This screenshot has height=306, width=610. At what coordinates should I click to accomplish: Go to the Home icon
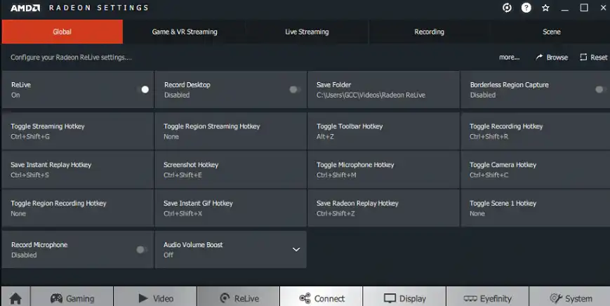pyautogui.click(x=15, y=298)
